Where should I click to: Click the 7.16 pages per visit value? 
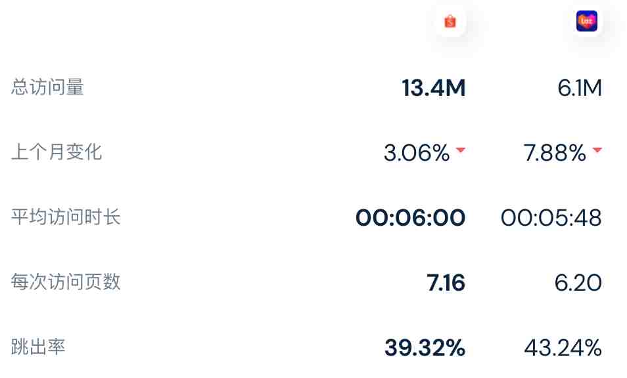tap(446, 283)
